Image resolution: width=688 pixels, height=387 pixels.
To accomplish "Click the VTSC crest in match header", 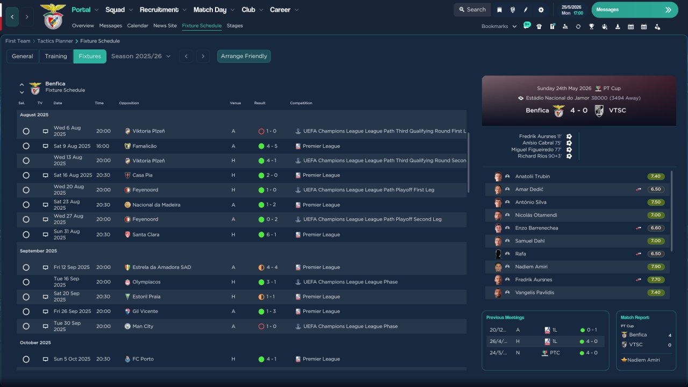I will point(599,111).
